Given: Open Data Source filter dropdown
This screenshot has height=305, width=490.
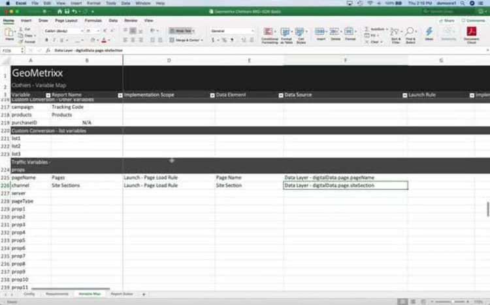Looking at the screenshot, I should click(x=405, y=95).
